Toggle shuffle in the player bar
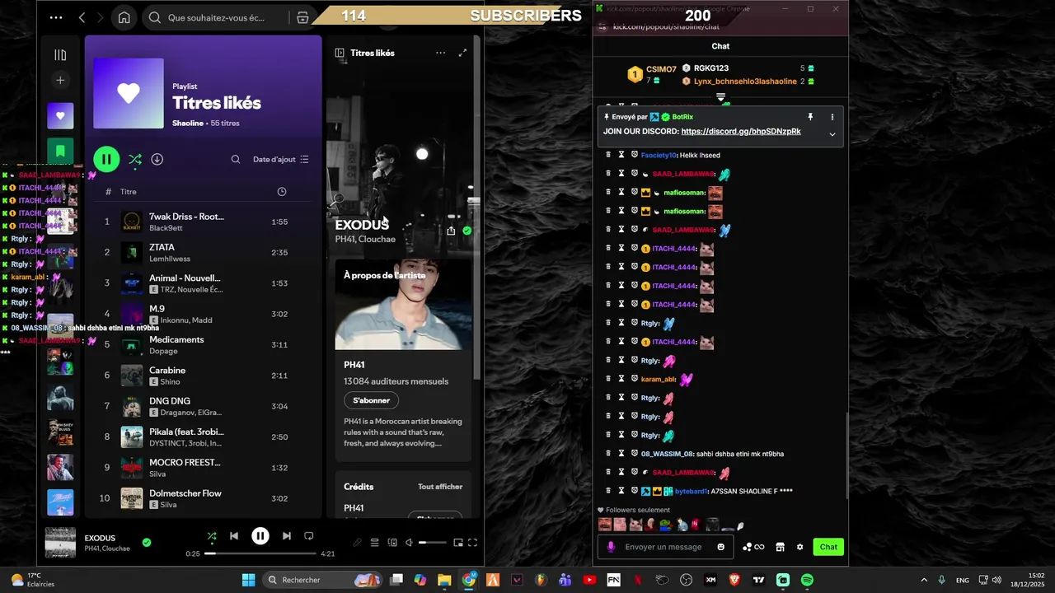The image size is (1055, 593). pyautogui.click(x=212, y=536)
